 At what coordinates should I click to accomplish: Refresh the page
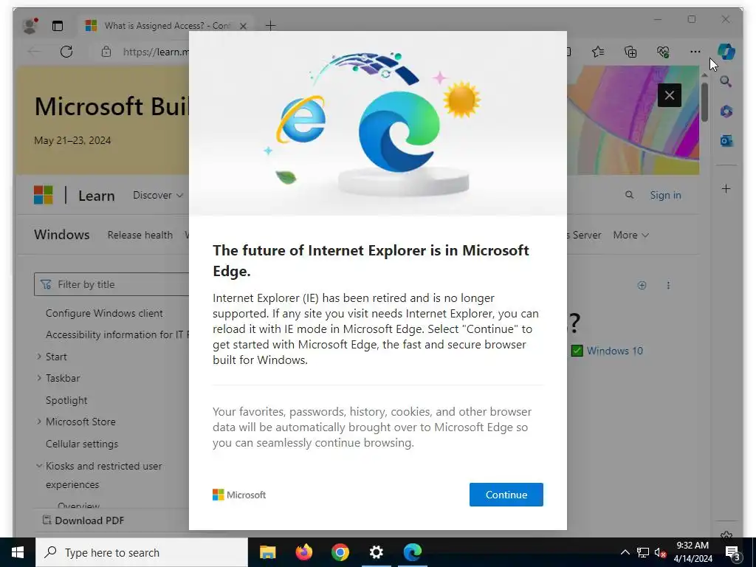coord(66,52)
